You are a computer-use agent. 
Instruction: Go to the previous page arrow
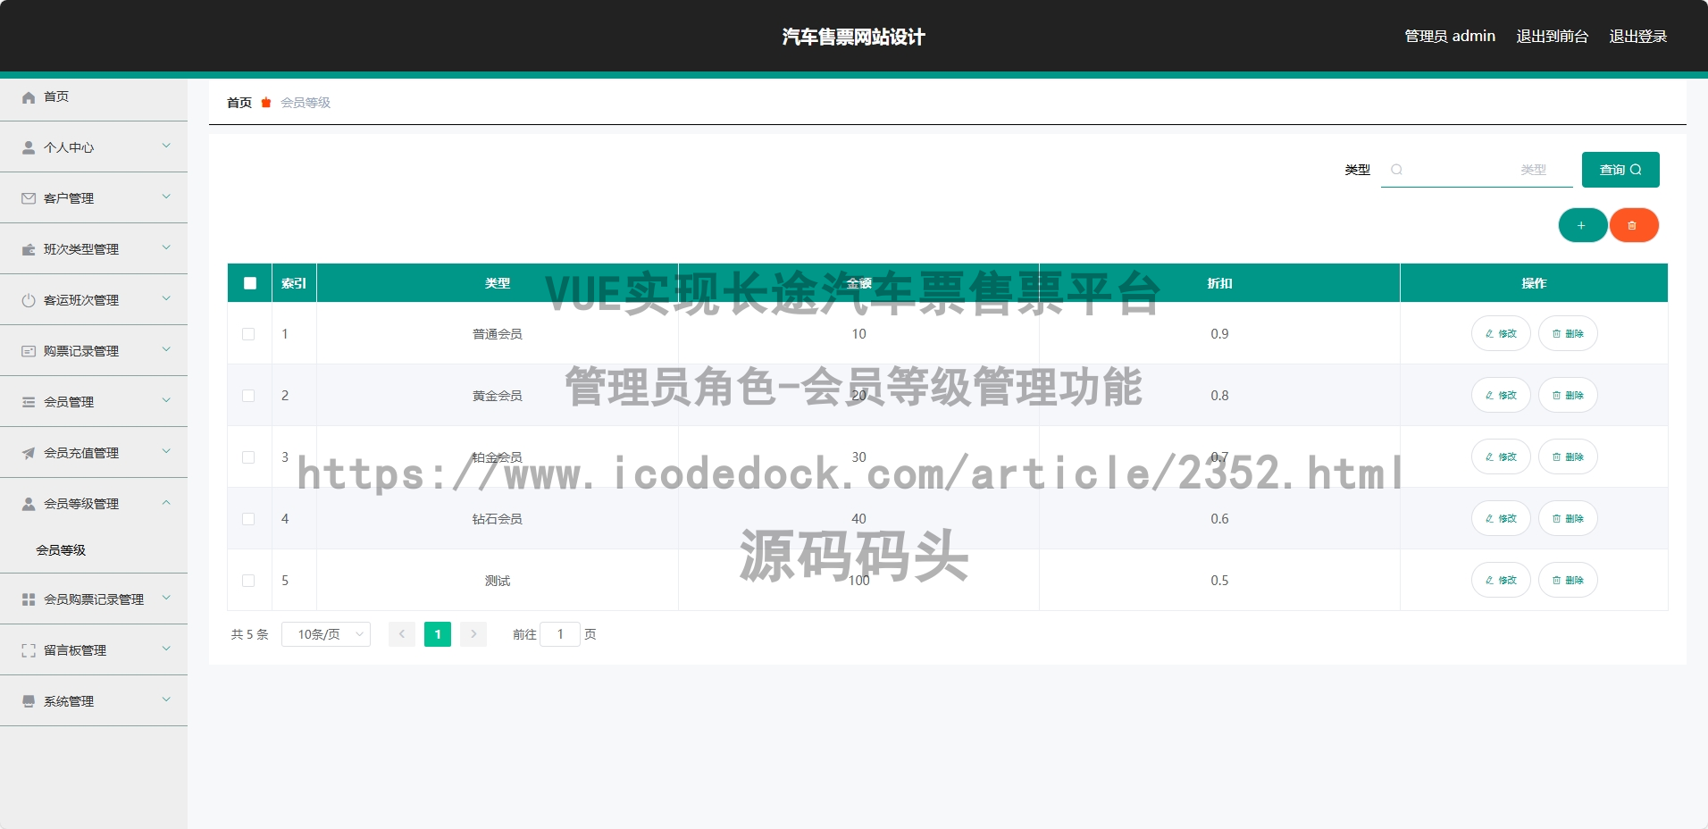tap(402, 634)
